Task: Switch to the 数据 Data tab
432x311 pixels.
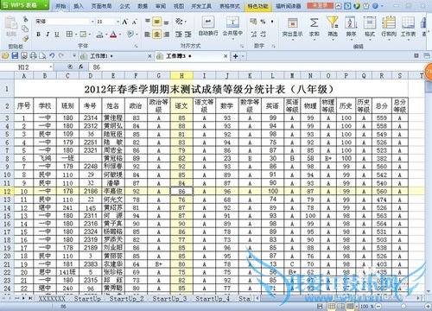Action: click(143, 6)
